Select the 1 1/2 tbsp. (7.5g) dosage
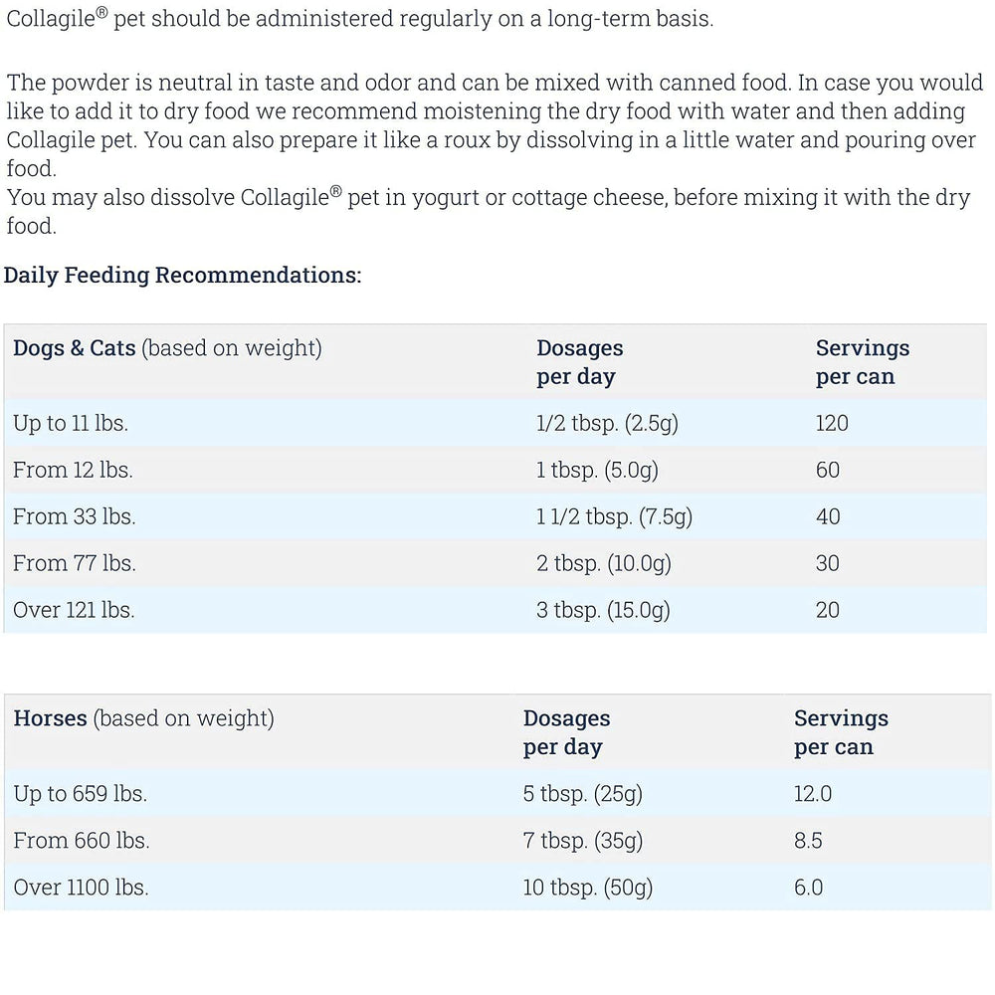 pos(614,517)
